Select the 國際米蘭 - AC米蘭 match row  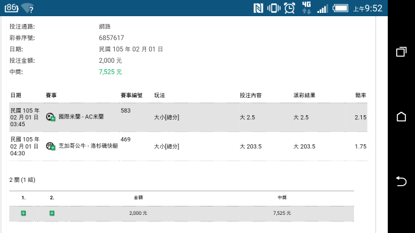coord(188,117)
